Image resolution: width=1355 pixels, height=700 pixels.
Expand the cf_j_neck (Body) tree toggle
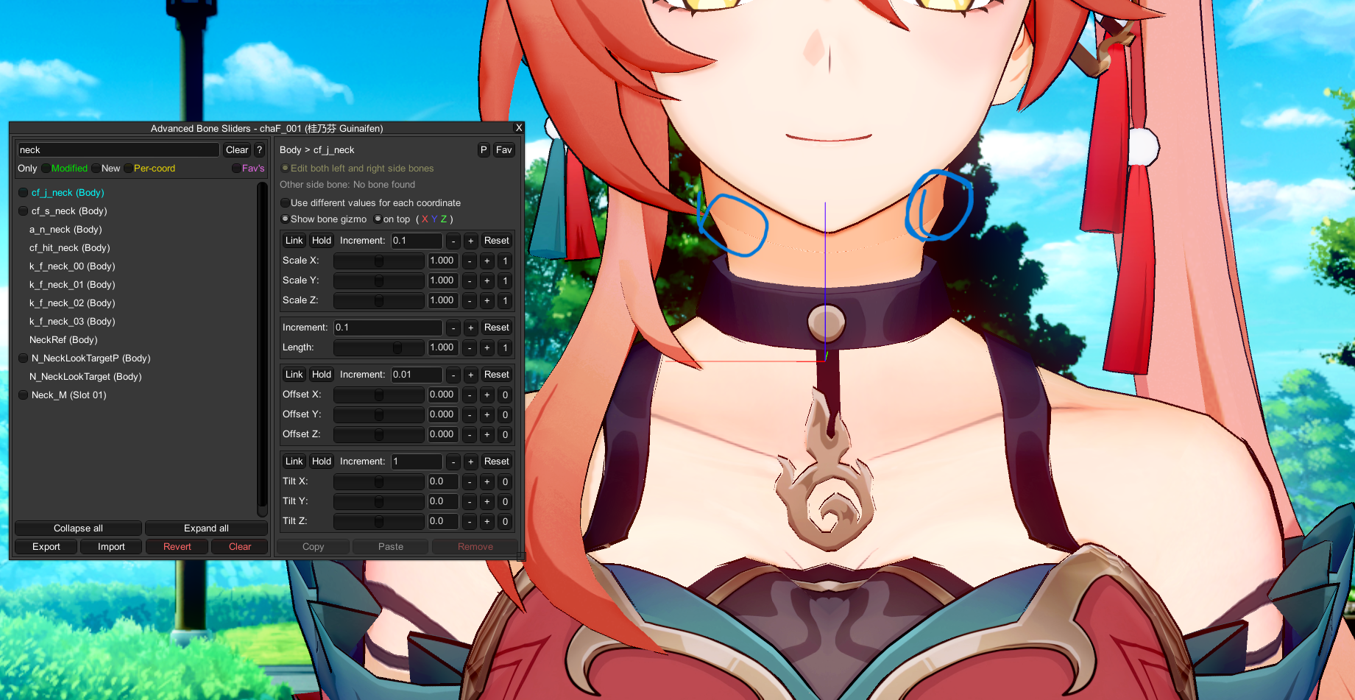[x=24, y=193]
